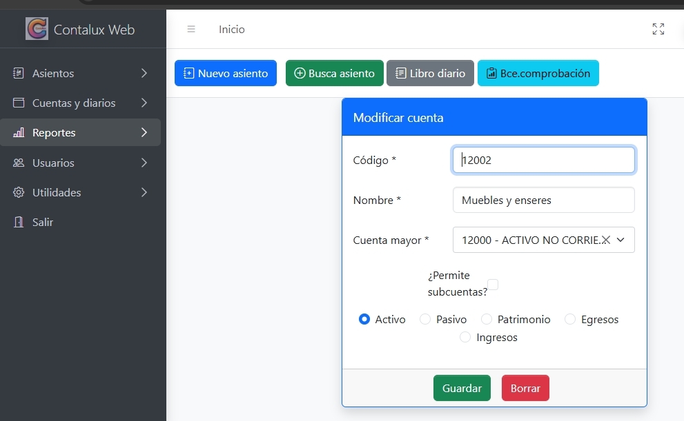Screen dimensions: 684x421
Task: Click into the Nombre text field
Action: (543, 201)
